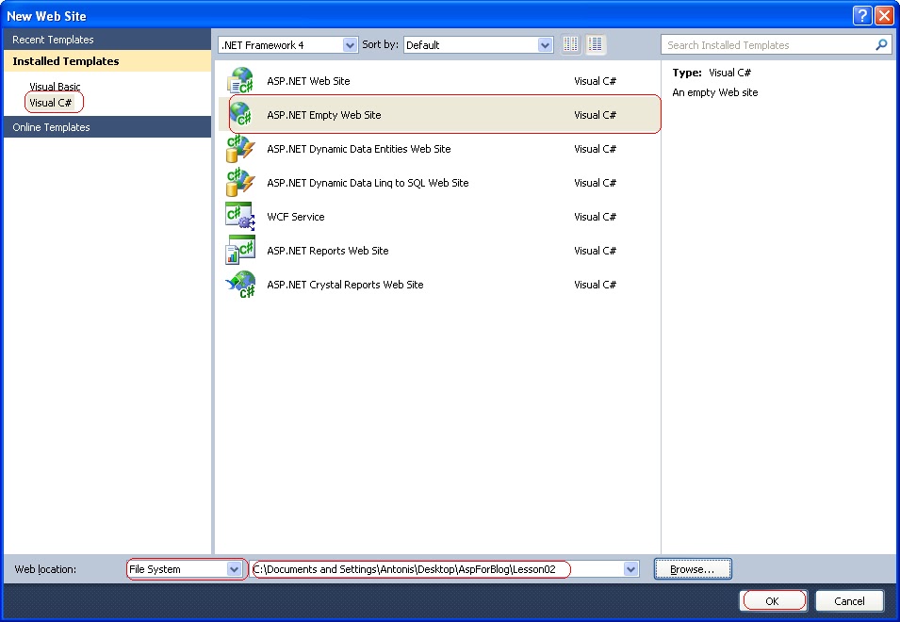
Task: Open the .NET Framework 4 version dropdown
Action: (350, 44)
